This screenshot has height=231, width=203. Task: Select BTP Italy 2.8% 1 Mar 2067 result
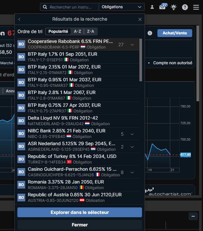click(78, 95)
